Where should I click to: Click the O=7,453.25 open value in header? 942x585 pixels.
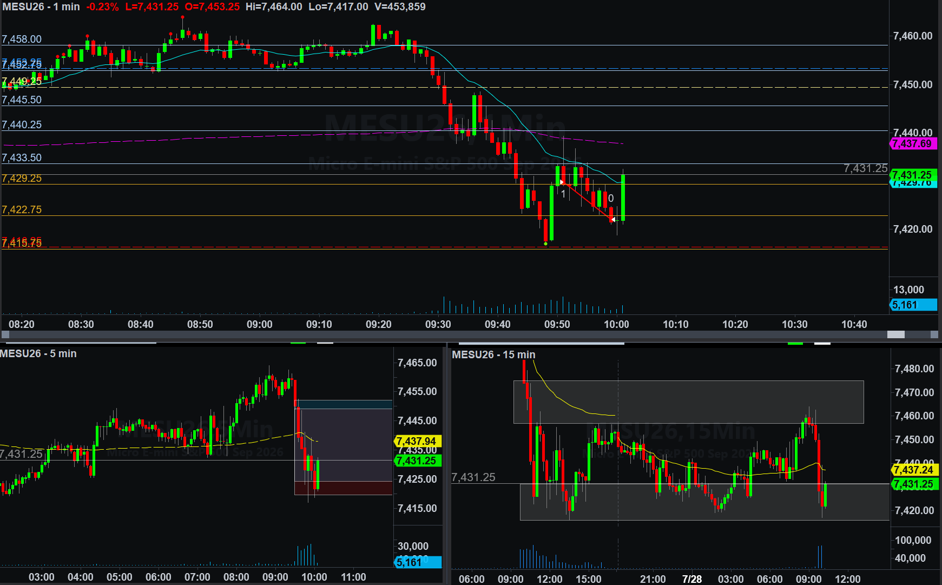(x=212, y=6)
